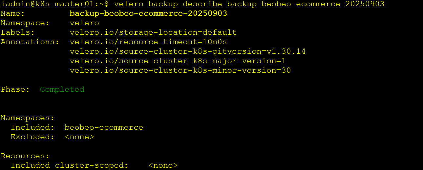The width and height of the screenshot is (423, 170).
Task: Click the backup name in the command line
Action: tap(306, 4)
